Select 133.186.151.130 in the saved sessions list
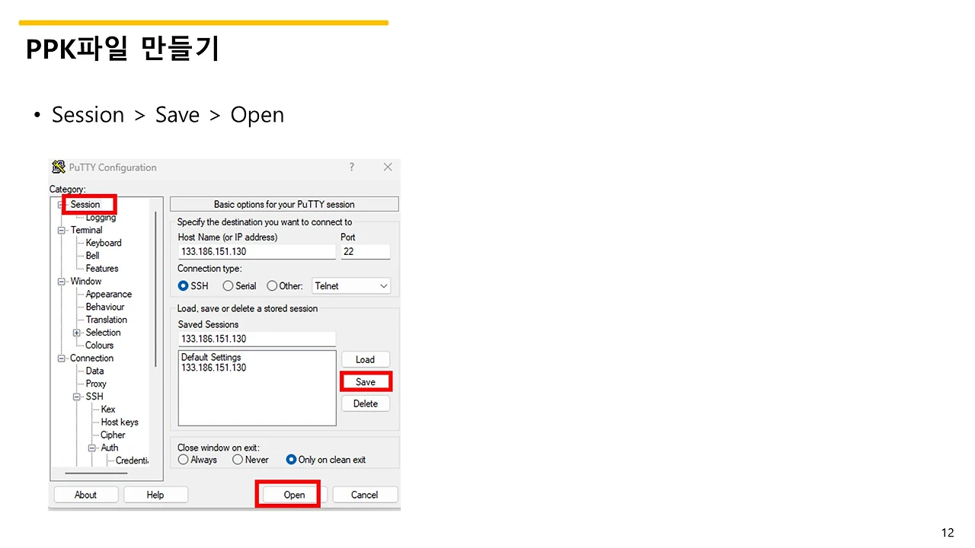975x548 pixels. (214, 368)
